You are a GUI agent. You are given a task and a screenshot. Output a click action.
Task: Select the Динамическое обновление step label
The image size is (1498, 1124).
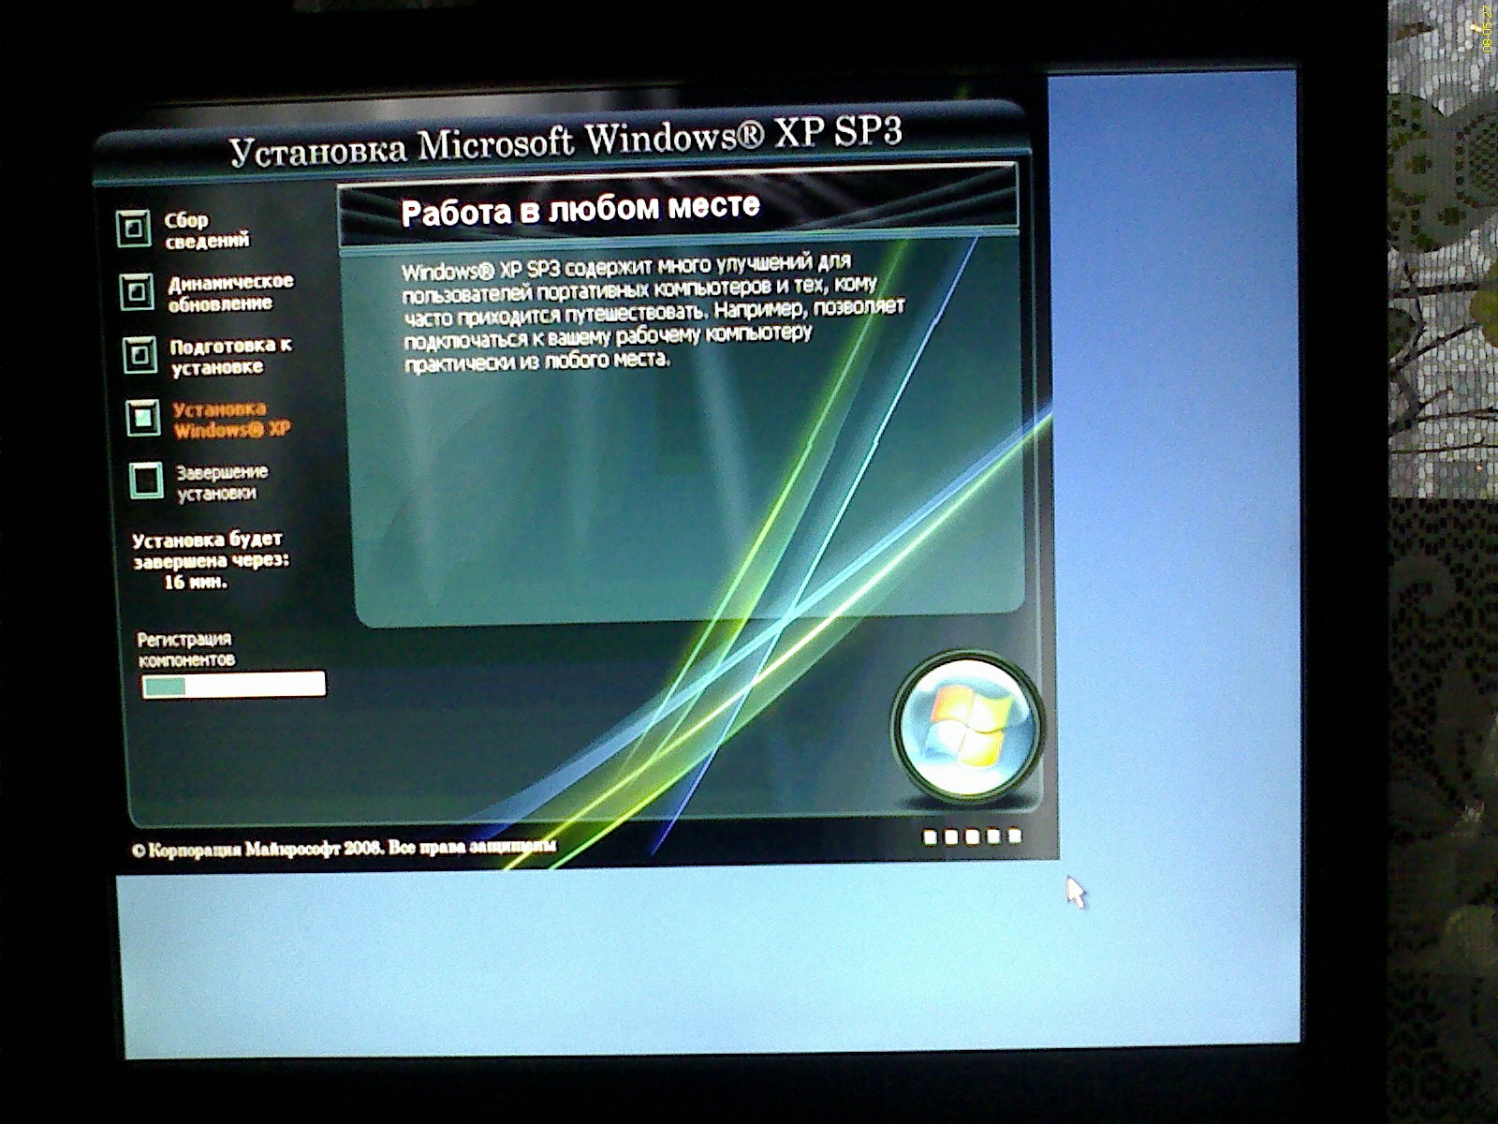pos(230,292)
